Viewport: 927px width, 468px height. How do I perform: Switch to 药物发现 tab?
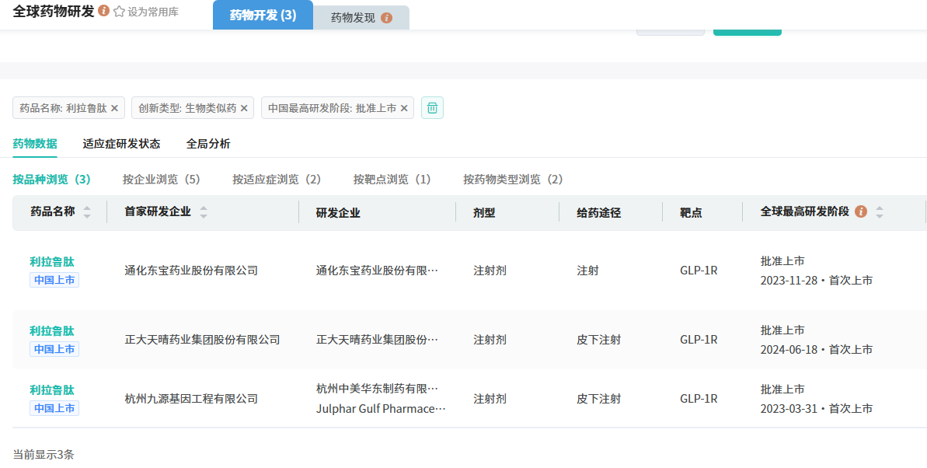pos(352,18)
